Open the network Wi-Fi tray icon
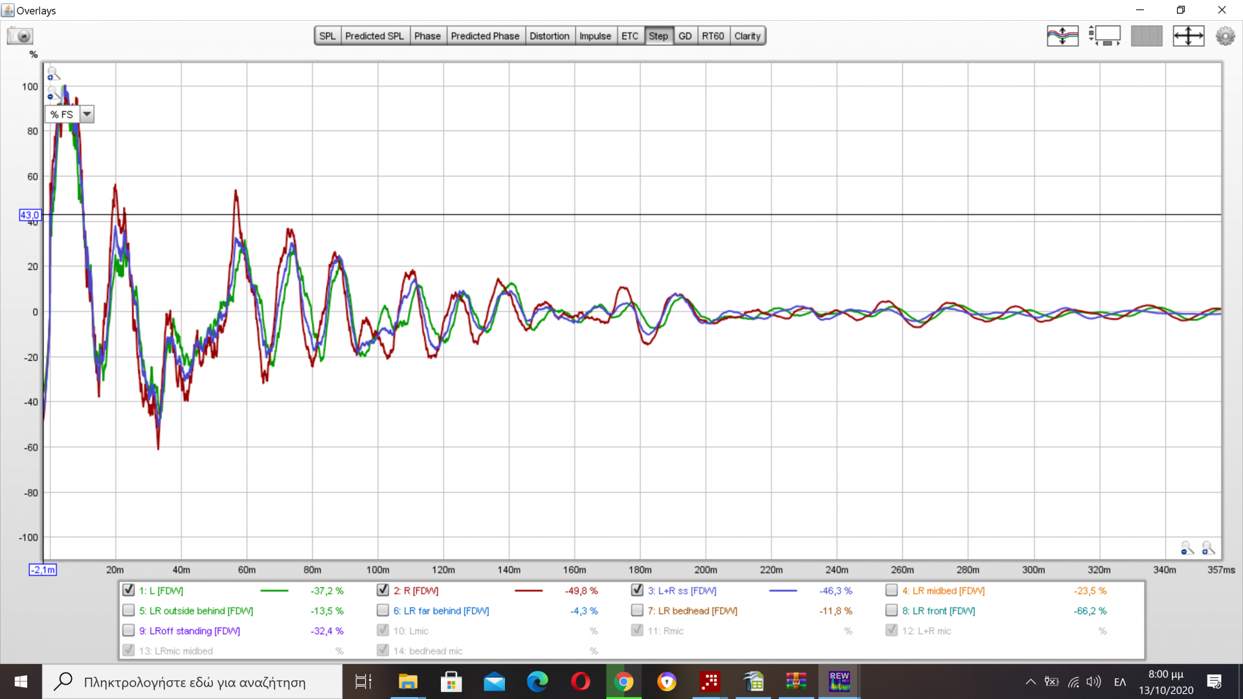This screenshot has width=1243, height=699. pyautogui.click(x=1073, y=682)
